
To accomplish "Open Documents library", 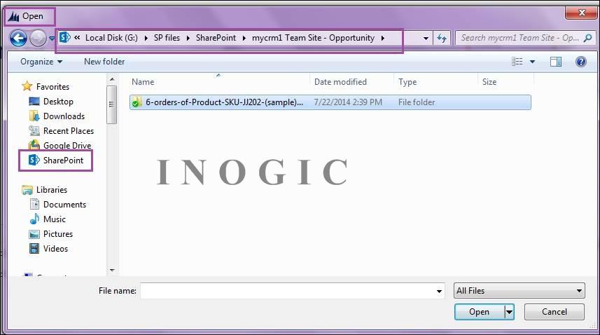I will [x=64, y=205].
